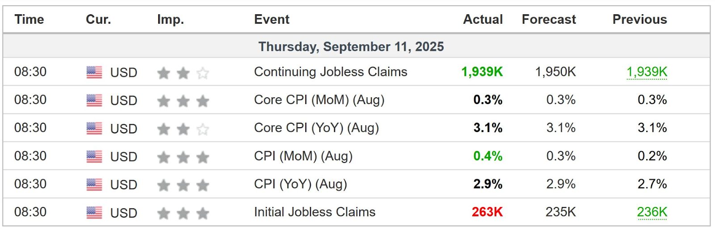The image size is (715, 232).
Task: Click the revised 236K previous value
Action: [x=652, y=212]
